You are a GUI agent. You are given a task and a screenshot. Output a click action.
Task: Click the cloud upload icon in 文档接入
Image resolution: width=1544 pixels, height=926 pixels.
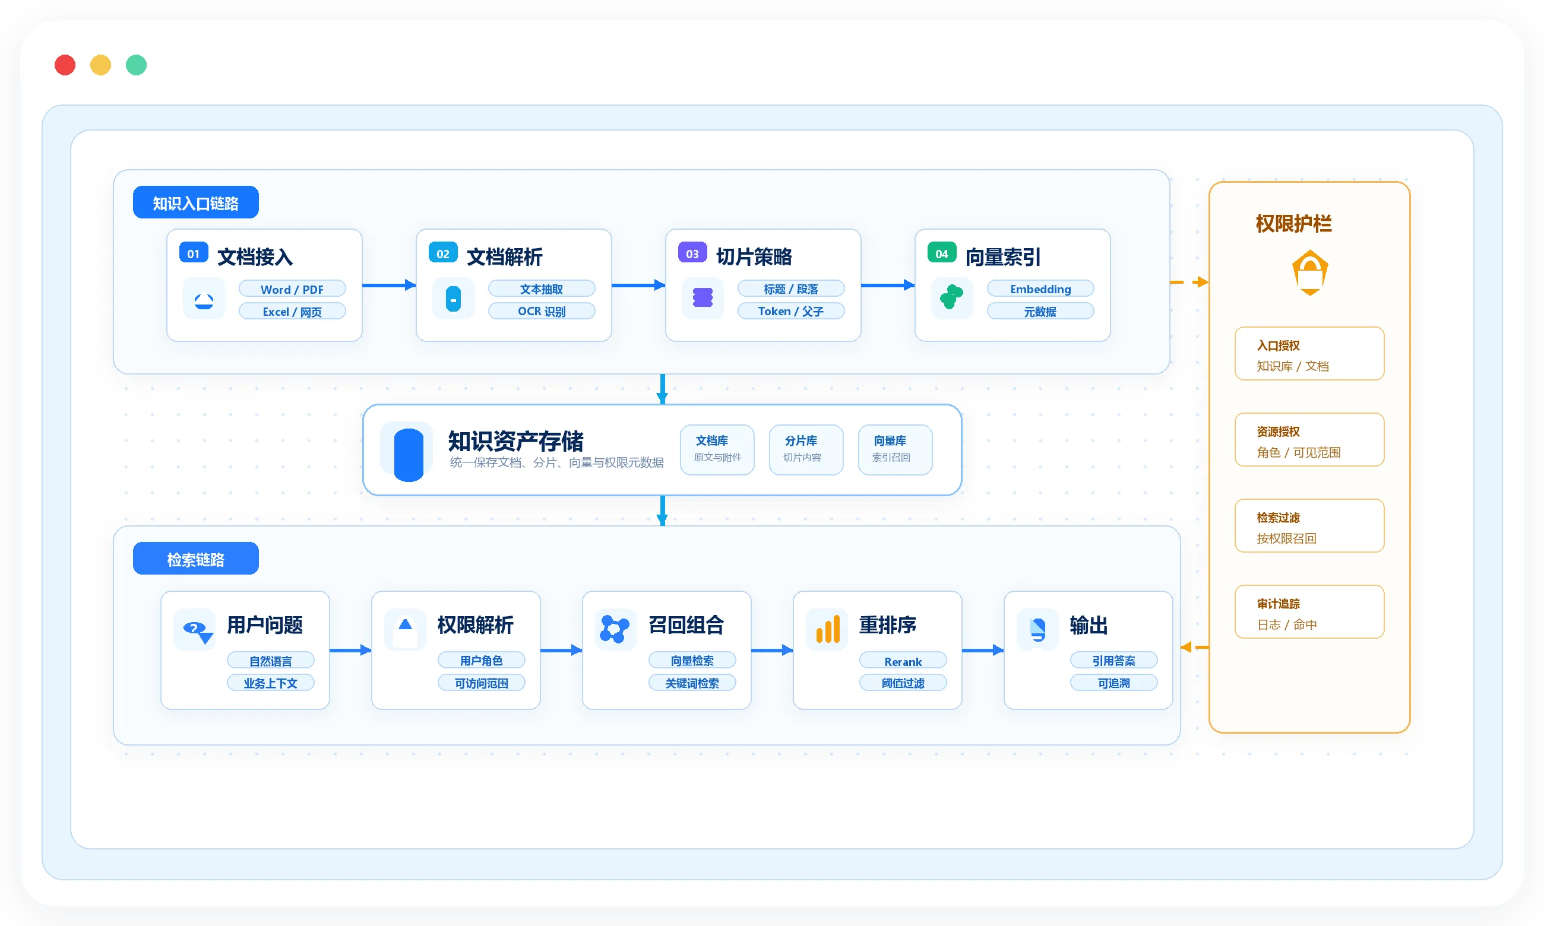[x=204, y=301]
